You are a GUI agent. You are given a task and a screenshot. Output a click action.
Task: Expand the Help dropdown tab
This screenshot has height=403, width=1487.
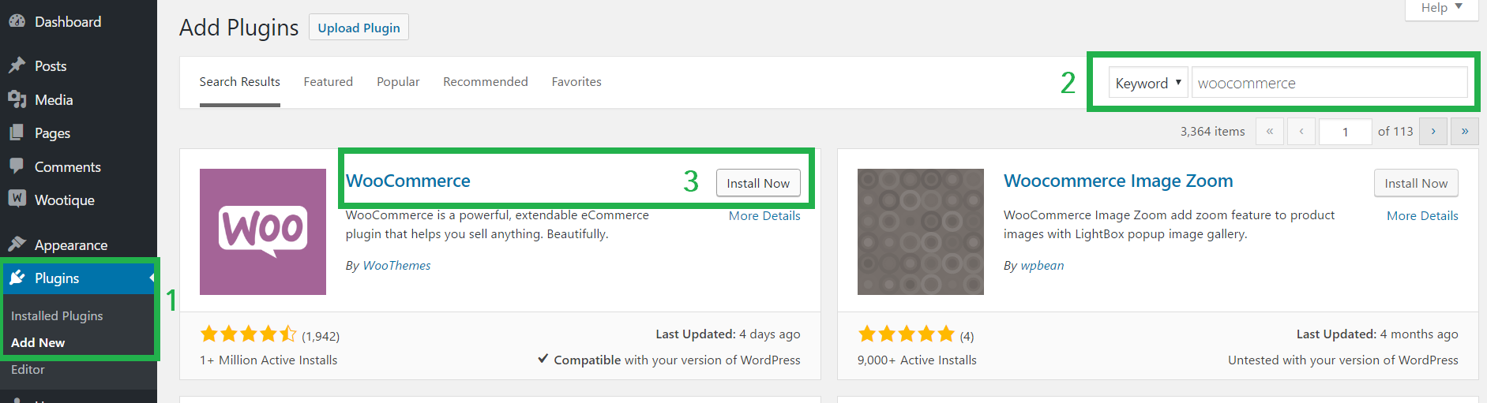(1442, 8)
